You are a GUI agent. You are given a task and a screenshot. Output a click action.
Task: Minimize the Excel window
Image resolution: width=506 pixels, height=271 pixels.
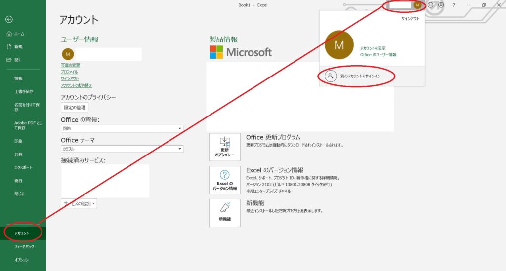click(x=469, y=5)
